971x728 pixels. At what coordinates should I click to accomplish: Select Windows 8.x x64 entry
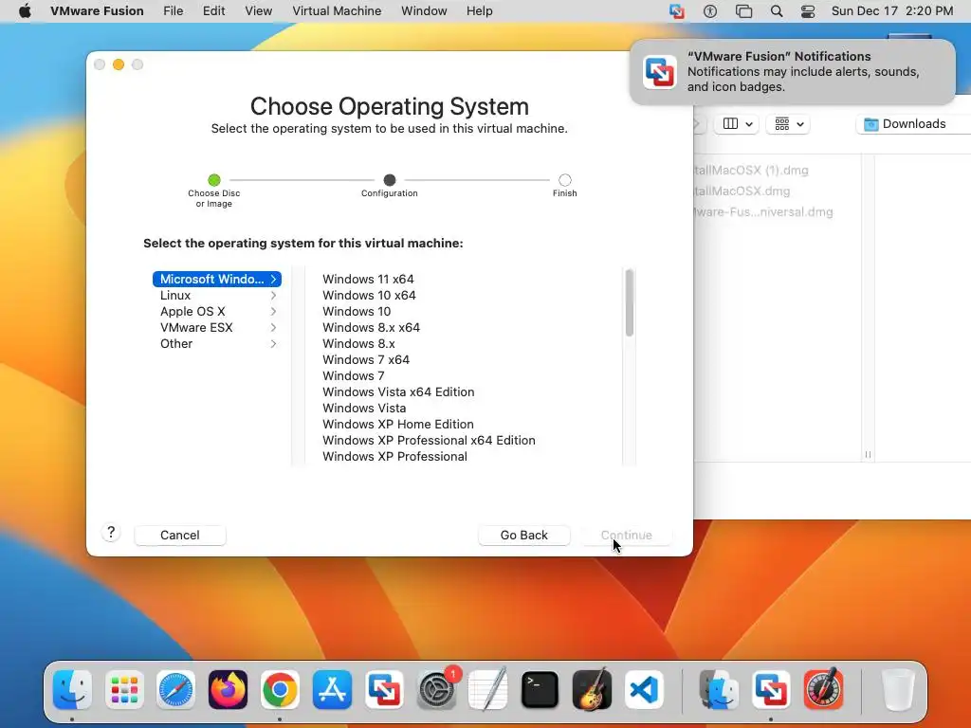point(371,327)
